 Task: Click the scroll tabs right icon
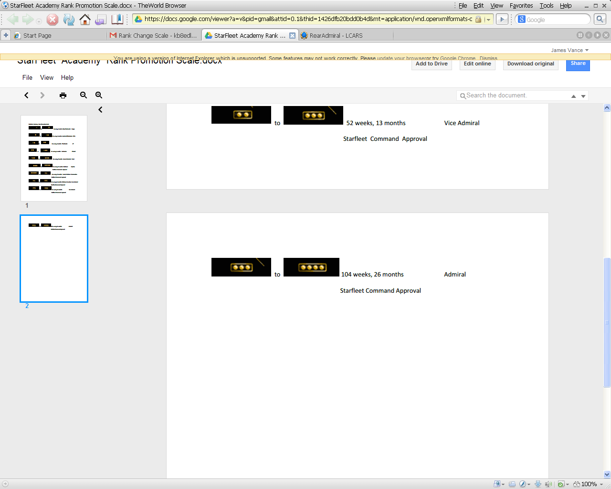[597, 35]
